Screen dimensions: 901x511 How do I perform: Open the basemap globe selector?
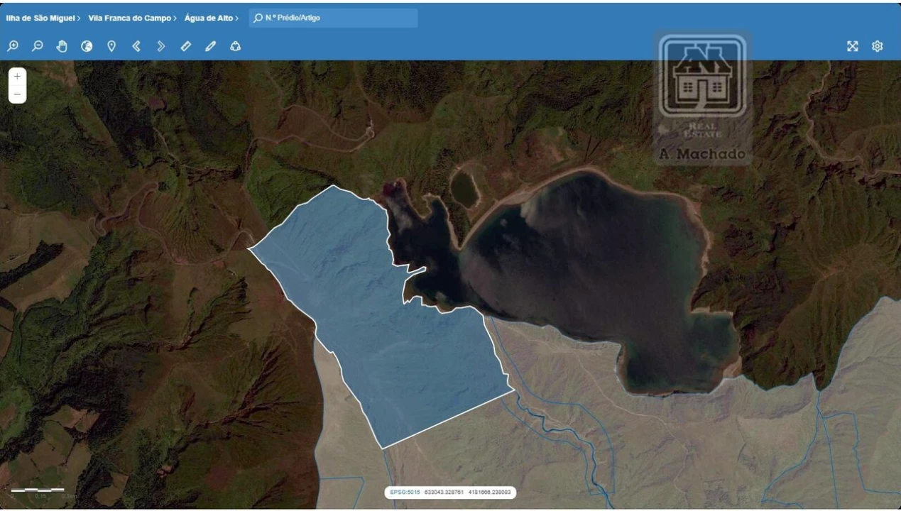[x=87, y=45]
